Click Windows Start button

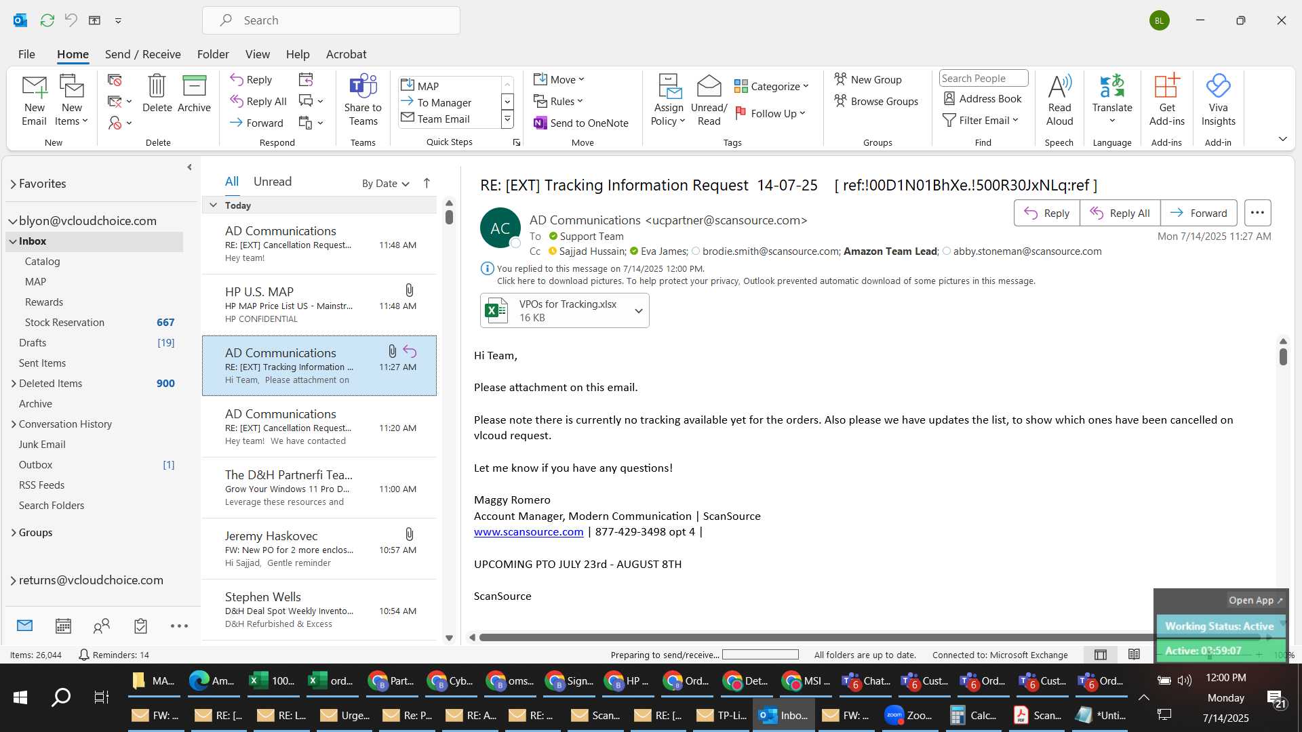(x=20, y=697)
